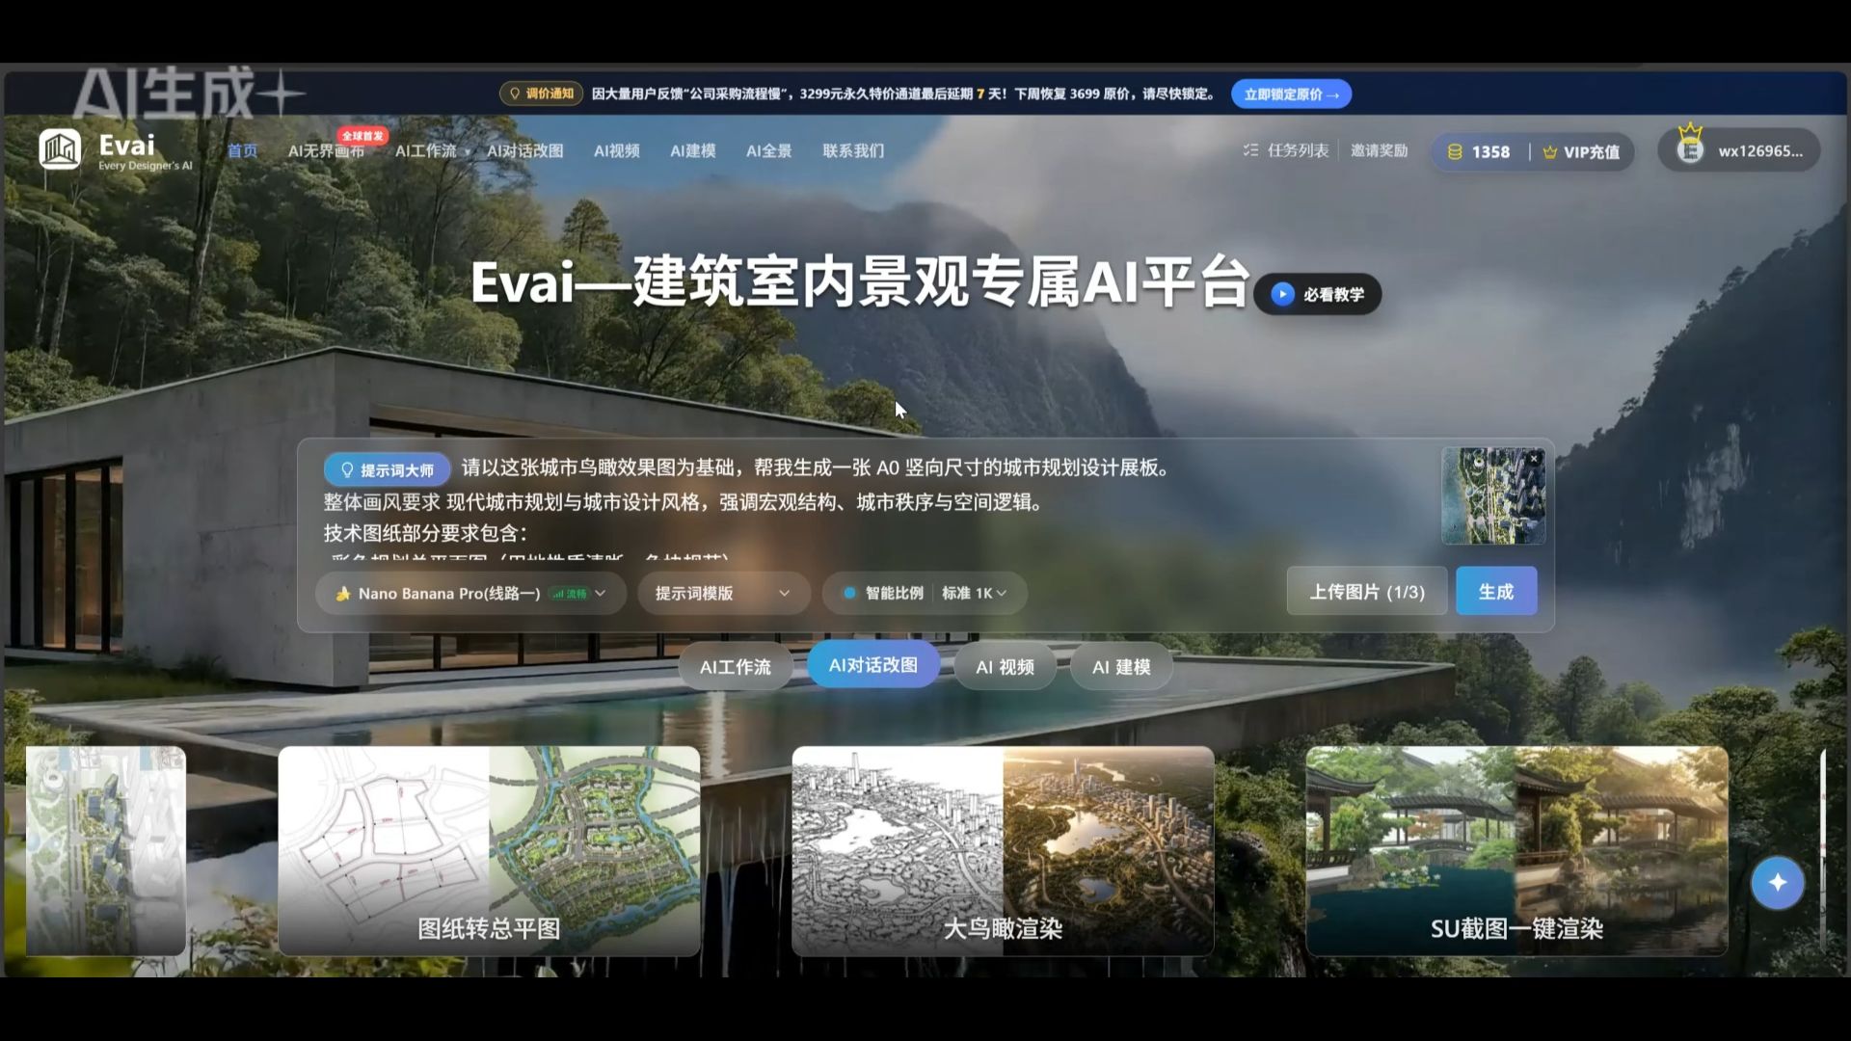The width and height of the screenshot is (1851, 1041).
Task: Click the Evai logo icon
Action: [60, 150]
